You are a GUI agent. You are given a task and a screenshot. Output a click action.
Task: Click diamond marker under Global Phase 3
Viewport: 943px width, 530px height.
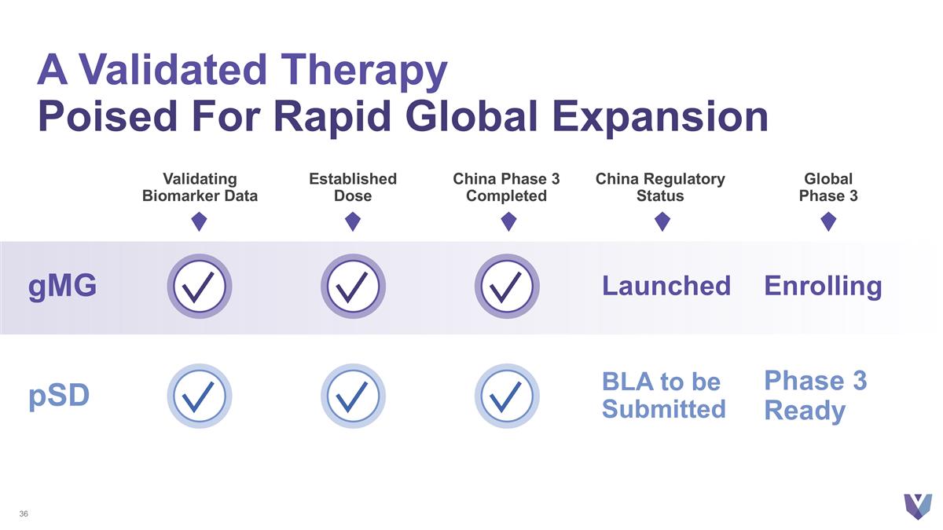827,222
